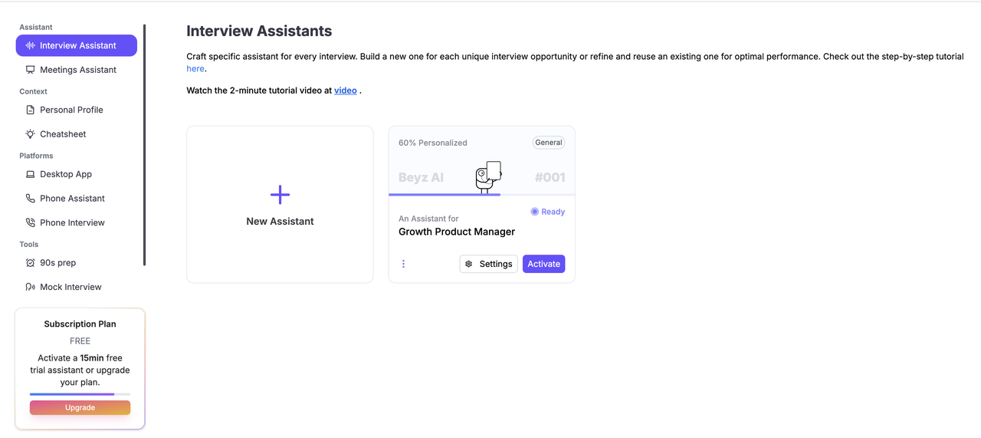The width and height of the screenshot is (981, 438).
Task: Click the Phone Assistant handset icon
Action: click(x=31, y=199)
